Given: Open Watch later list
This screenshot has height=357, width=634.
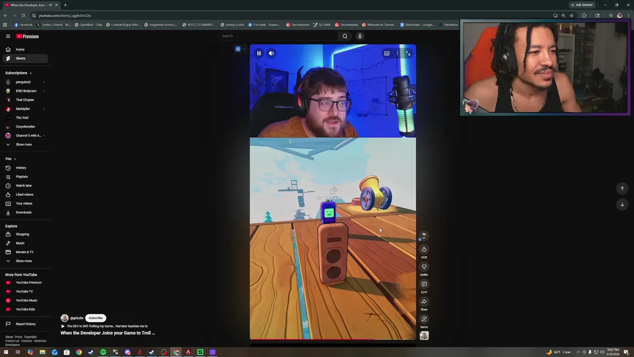Looking at the screenshot, I should (x=24, y=185).
